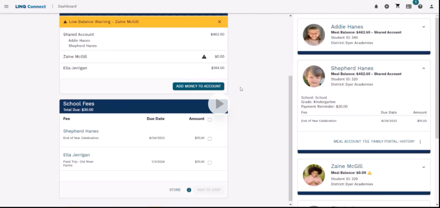440x208 pixels.
Task: Open Shepherd Hanes card more options menu
Action: [x=420, y=142]
